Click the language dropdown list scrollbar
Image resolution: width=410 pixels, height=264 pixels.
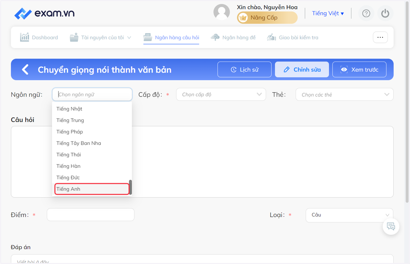click(130, 187)
